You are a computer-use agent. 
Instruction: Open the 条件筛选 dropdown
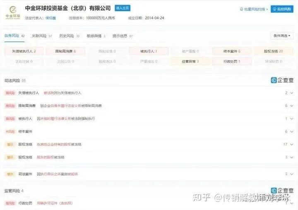pos(282,36)
